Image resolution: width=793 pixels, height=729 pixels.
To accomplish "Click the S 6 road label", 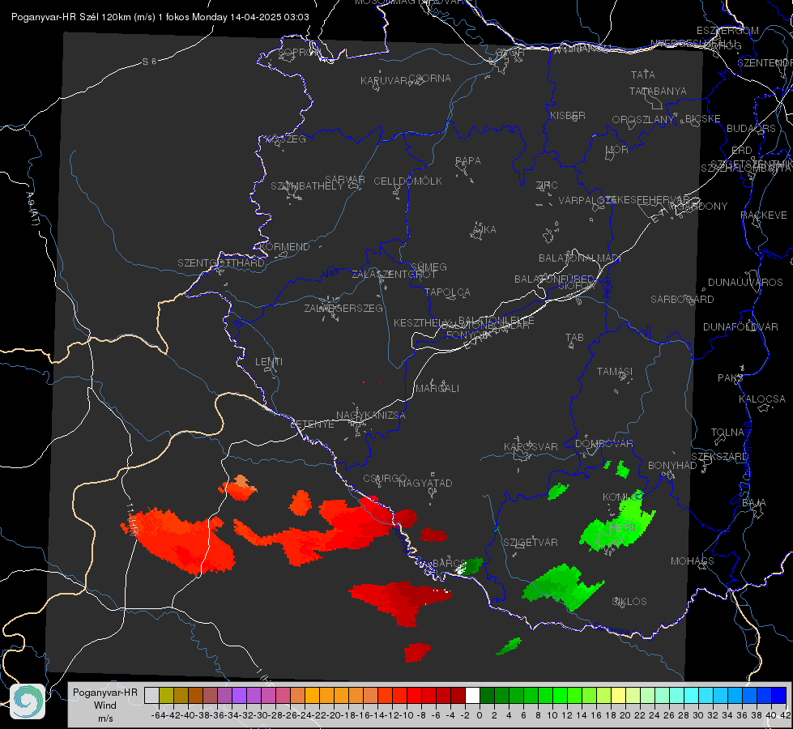I will pos(149,62).
